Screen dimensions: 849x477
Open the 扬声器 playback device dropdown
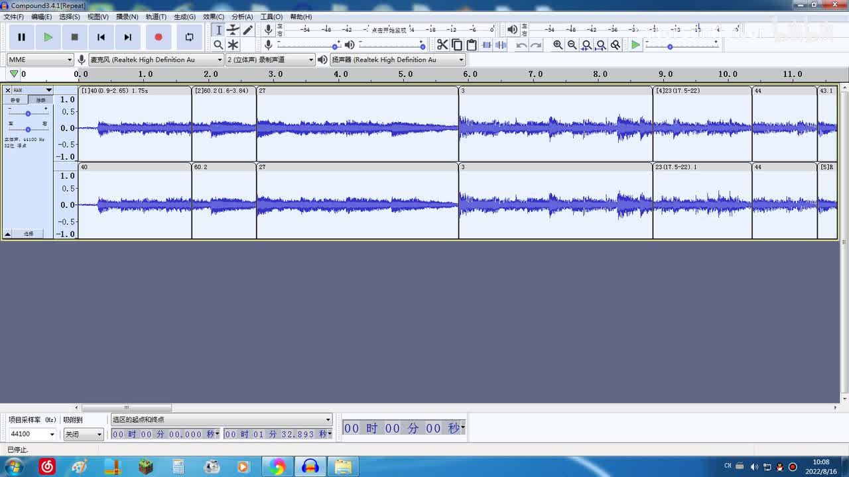tap(398, 60)
